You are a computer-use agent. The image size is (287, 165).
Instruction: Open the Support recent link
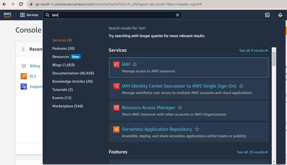coord(36,87)
